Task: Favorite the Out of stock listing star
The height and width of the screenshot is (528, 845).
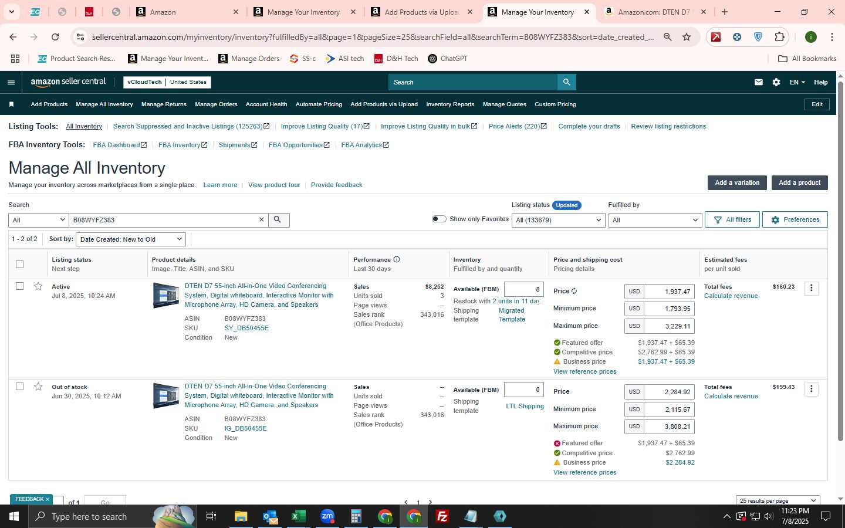Action: 38,387
